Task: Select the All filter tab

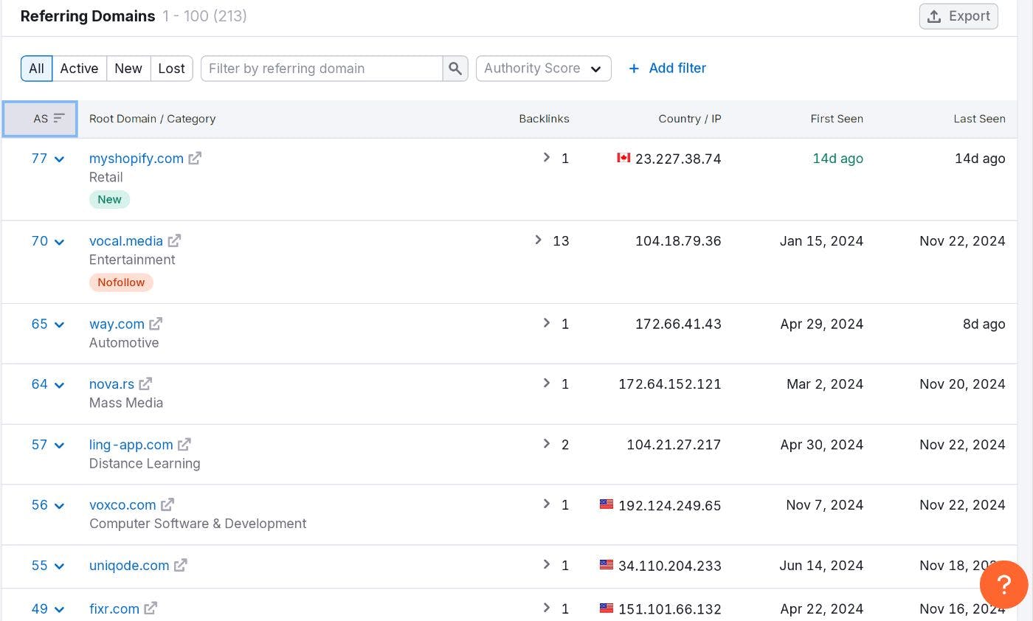Action: click(36, 69)
